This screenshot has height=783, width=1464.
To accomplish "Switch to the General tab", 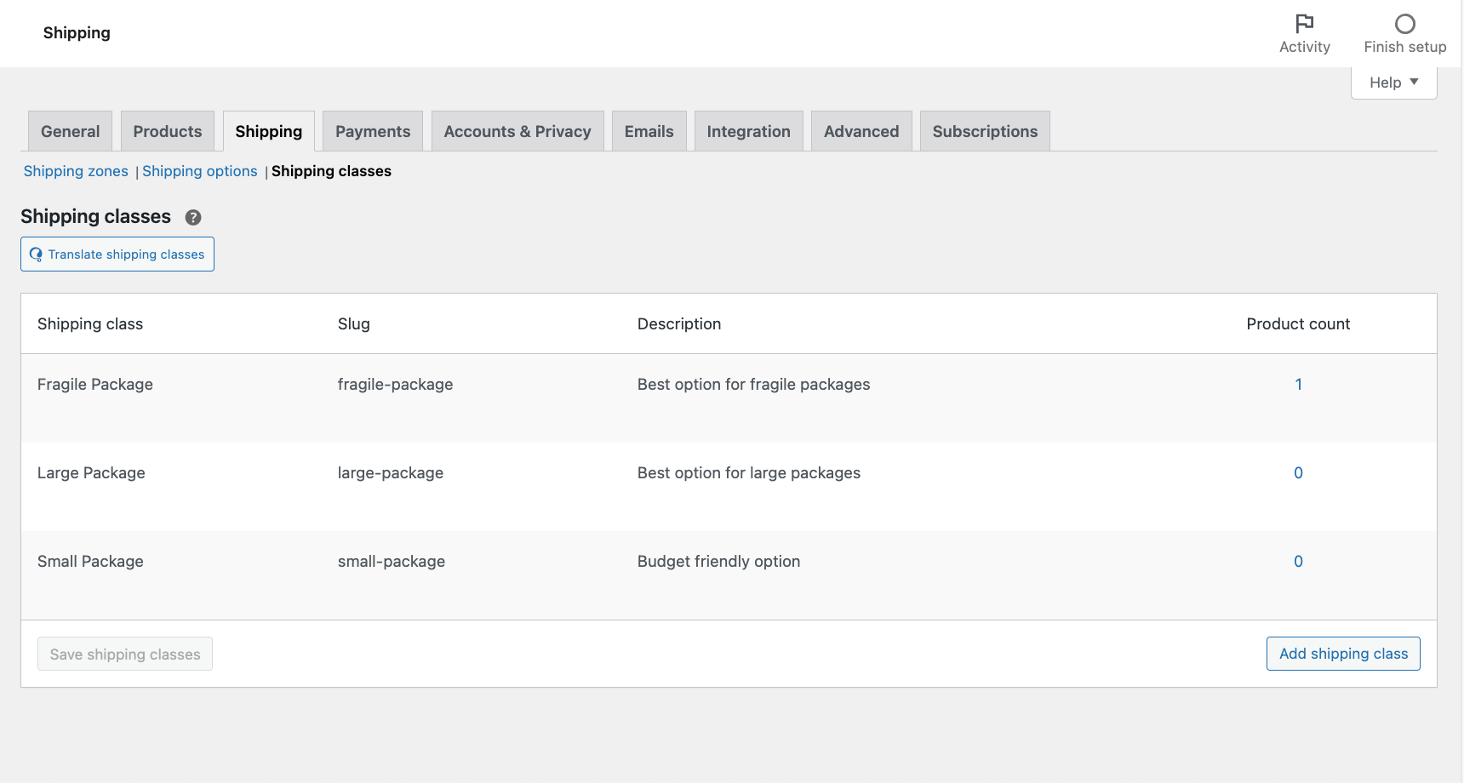I will pos(70,131).
